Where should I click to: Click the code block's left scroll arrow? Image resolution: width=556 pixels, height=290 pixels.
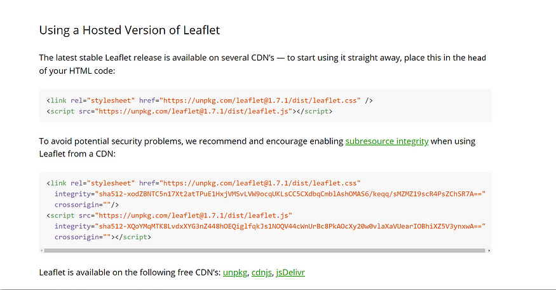(42, 251)
